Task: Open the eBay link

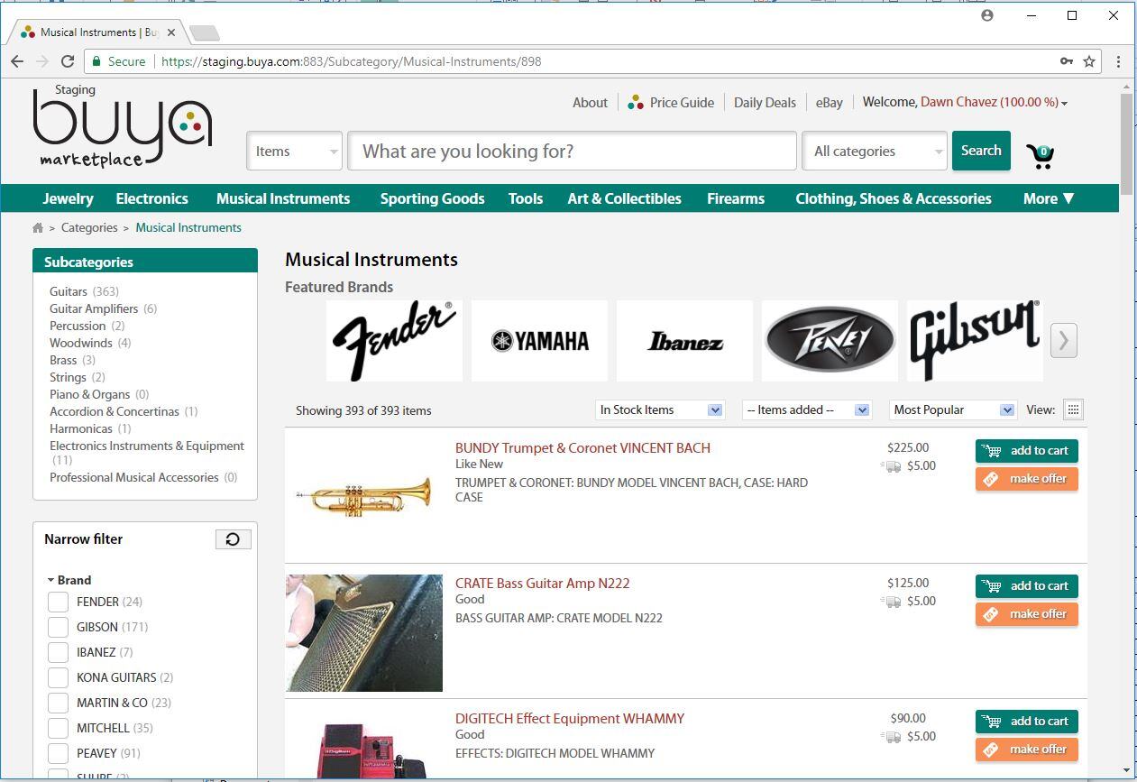Action: pyautogui.click(x=830, y=102)
